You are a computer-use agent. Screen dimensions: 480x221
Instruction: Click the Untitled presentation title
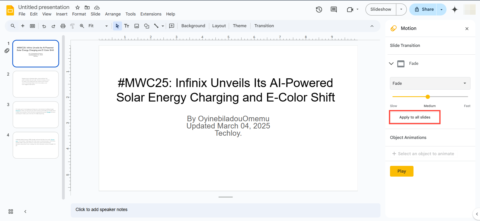[x=44, y=7]
